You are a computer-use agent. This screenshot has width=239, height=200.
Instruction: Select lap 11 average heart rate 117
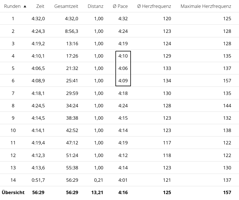tap(167, 143)
